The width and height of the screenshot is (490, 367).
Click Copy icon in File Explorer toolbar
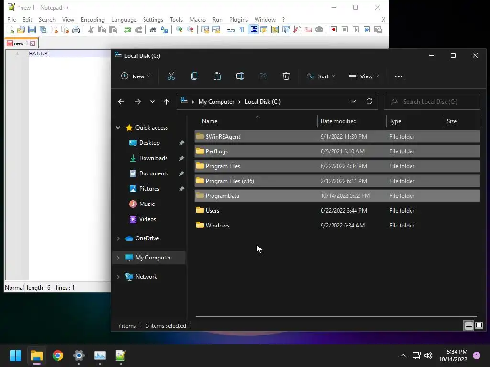pyautogui.click(x=194, y=76)
